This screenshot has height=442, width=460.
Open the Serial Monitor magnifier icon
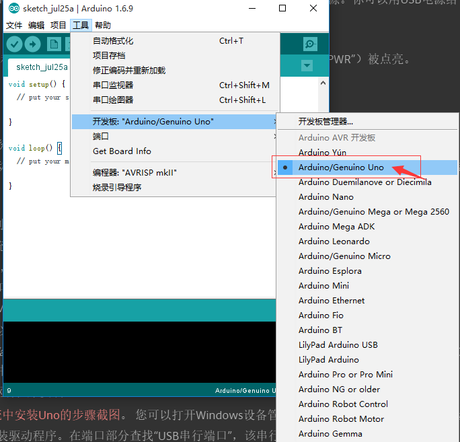coord(310,44)
